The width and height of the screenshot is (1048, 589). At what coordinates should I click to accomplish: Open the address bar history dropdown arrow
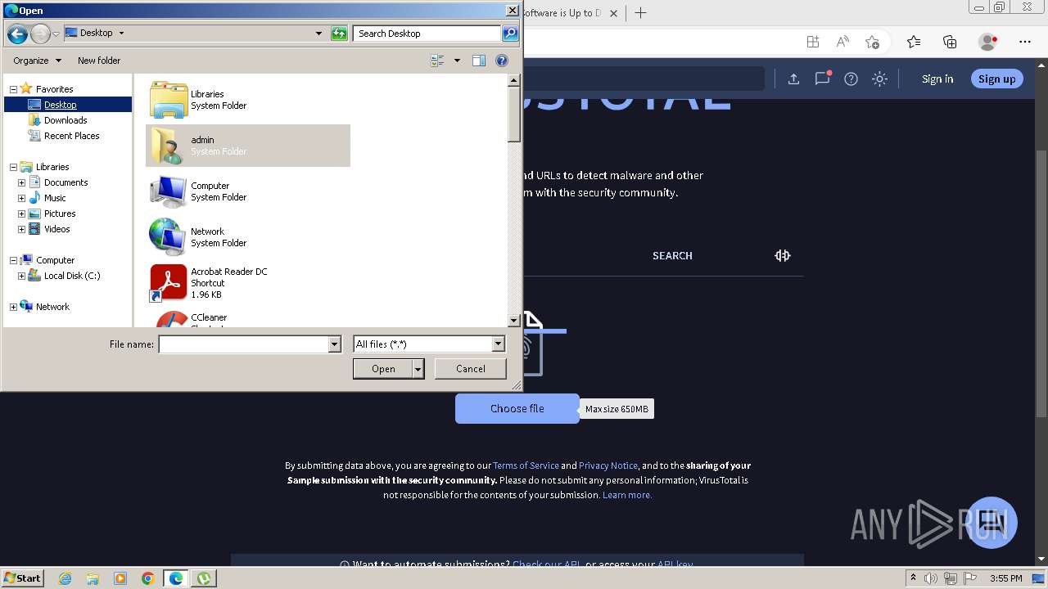pos(318,34)
